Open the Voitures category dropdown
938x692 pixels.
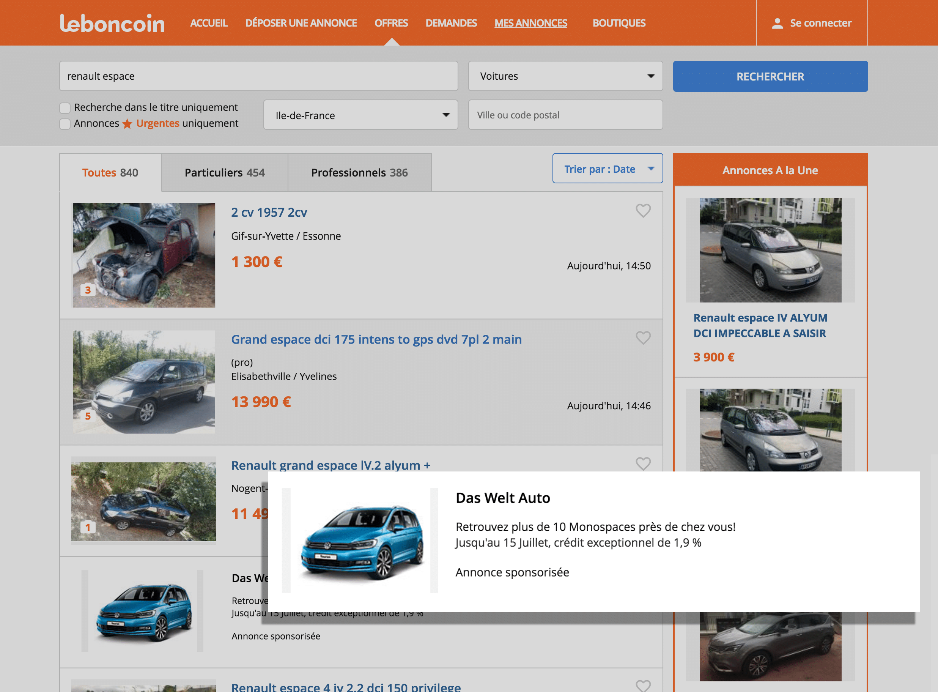click(x=565, y=76)
